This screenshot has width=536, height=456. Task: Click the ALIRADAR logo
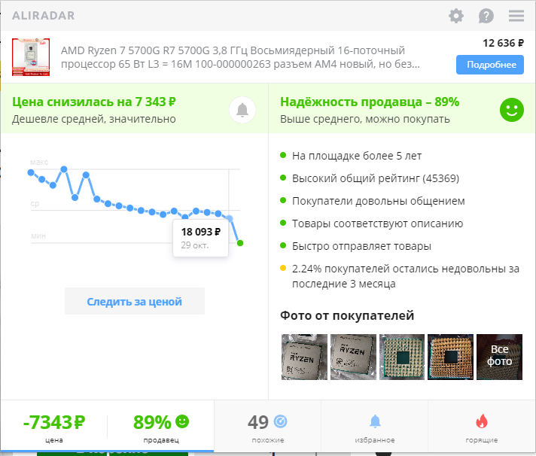pyautogui.click(x=44, y=16)
